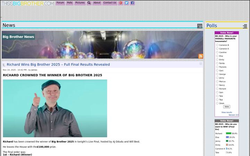Submit the poll with the Vote button

(227, 107)
